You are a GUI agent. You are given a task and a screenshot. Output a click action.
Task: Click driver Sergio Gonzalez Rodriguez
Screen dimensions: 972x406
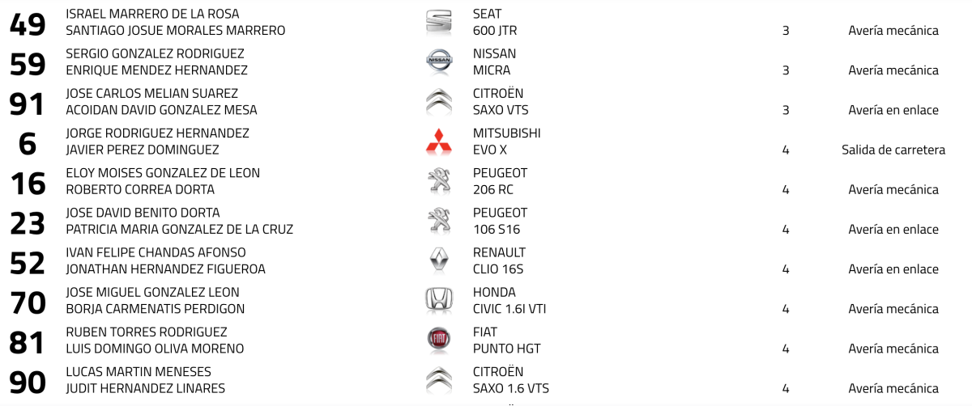click(x=155, y=53)
